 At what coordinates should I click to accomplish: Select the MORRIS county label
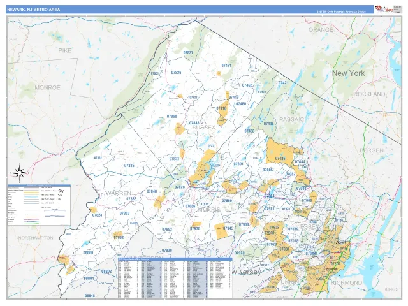[x=209, y=210]
